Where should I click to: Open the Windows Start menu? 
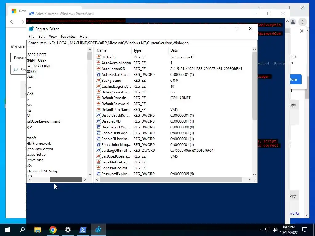7,230
